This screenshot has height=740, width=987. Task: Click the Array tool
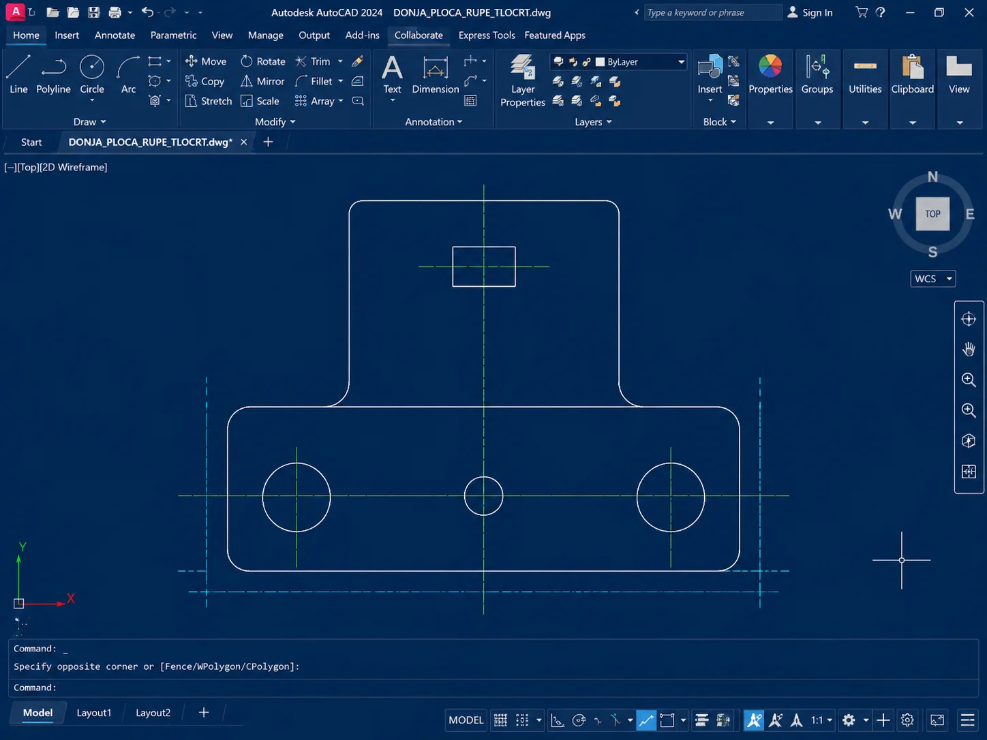pyautogui.click(x=314, y=101)
